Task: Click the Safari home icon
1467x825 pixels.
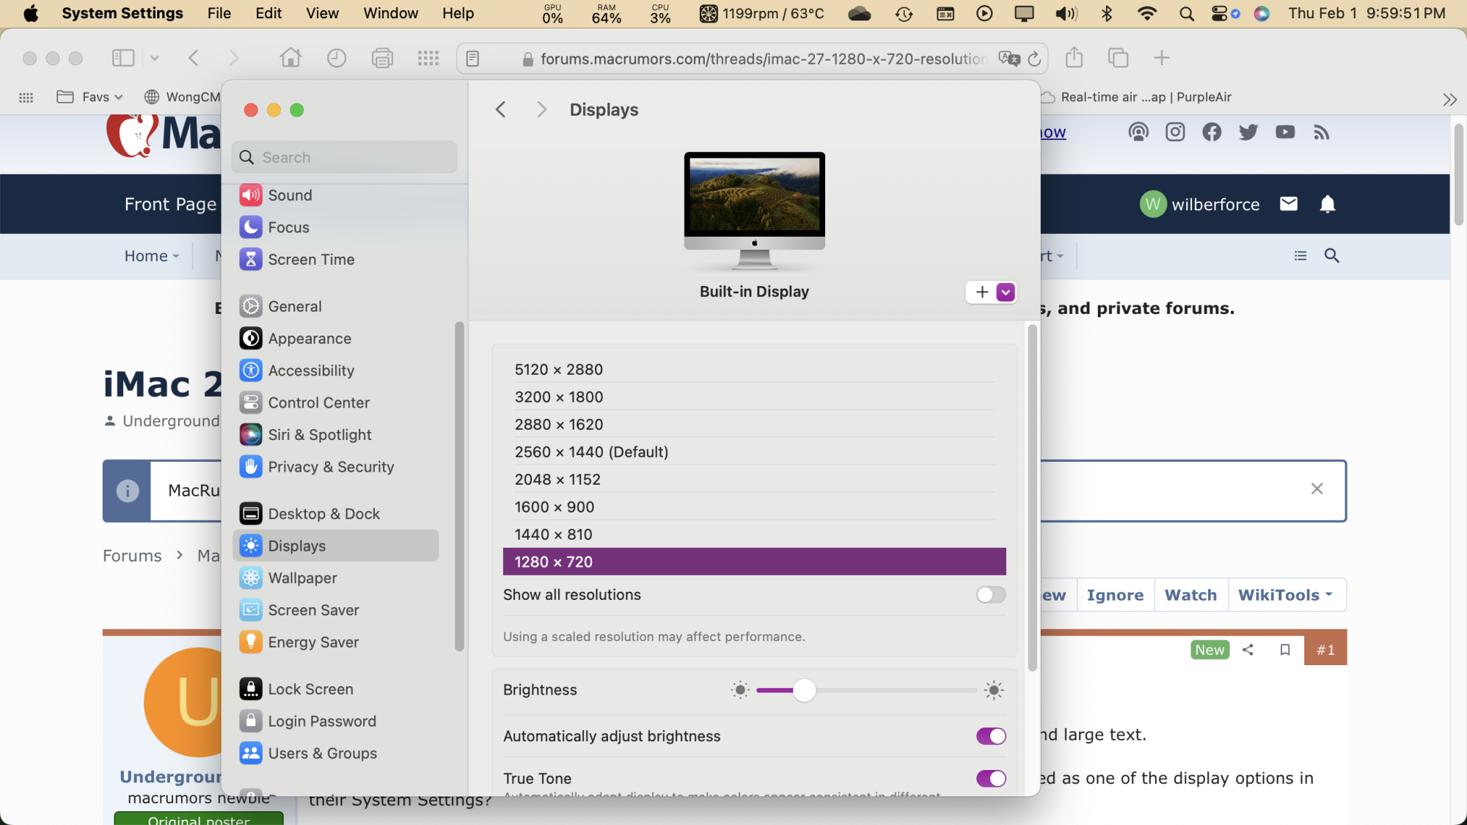Action: click(290, 58)
